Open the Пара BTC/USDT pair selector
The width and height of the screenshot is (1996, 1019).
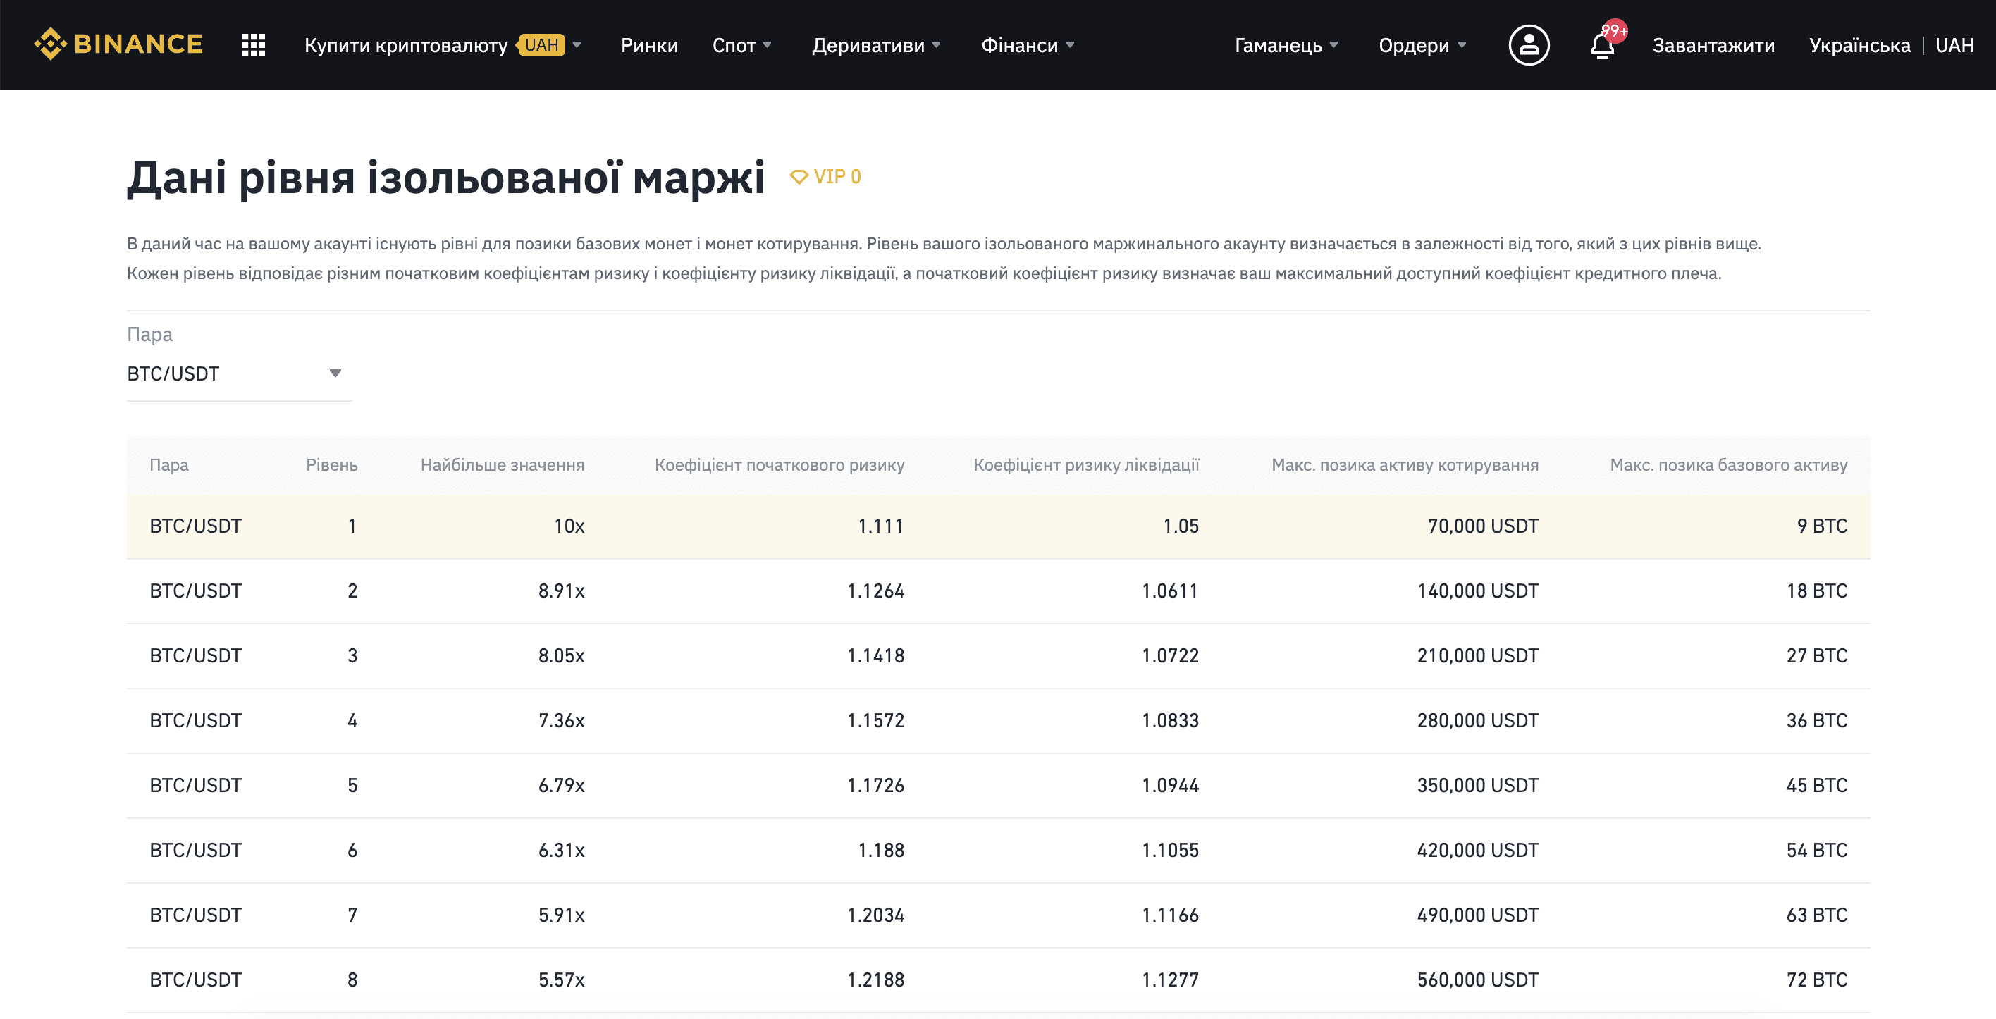coord(239,373)
